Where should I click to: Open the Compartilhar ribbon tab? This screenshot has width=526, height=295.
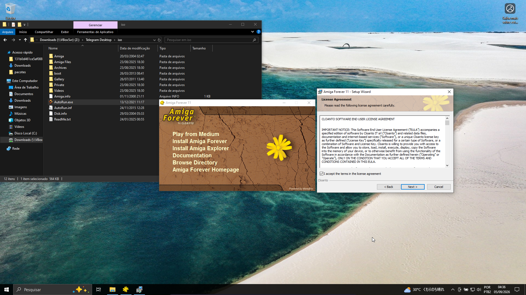(44, 32)
